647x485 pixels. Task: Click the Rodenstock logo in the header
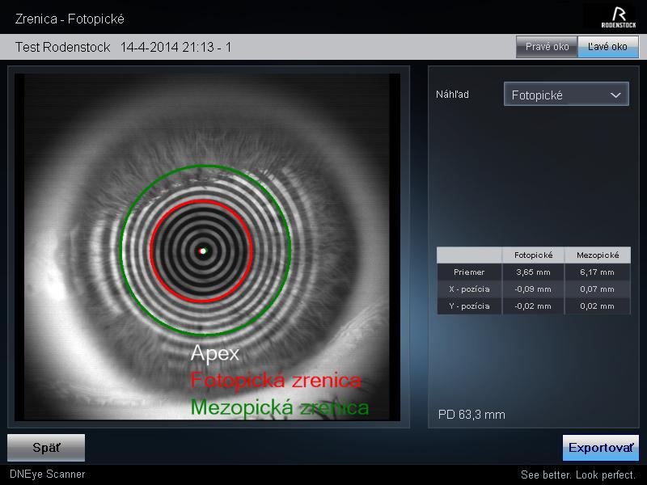[619, 16]
